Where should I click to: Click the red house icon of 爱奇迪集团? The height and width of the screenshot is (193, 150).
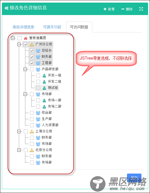(26, 38)
